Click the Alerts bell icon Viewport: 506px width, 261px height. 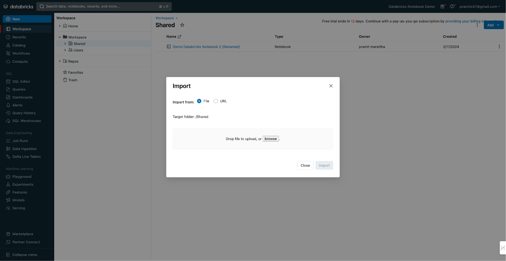click(8, 105)
